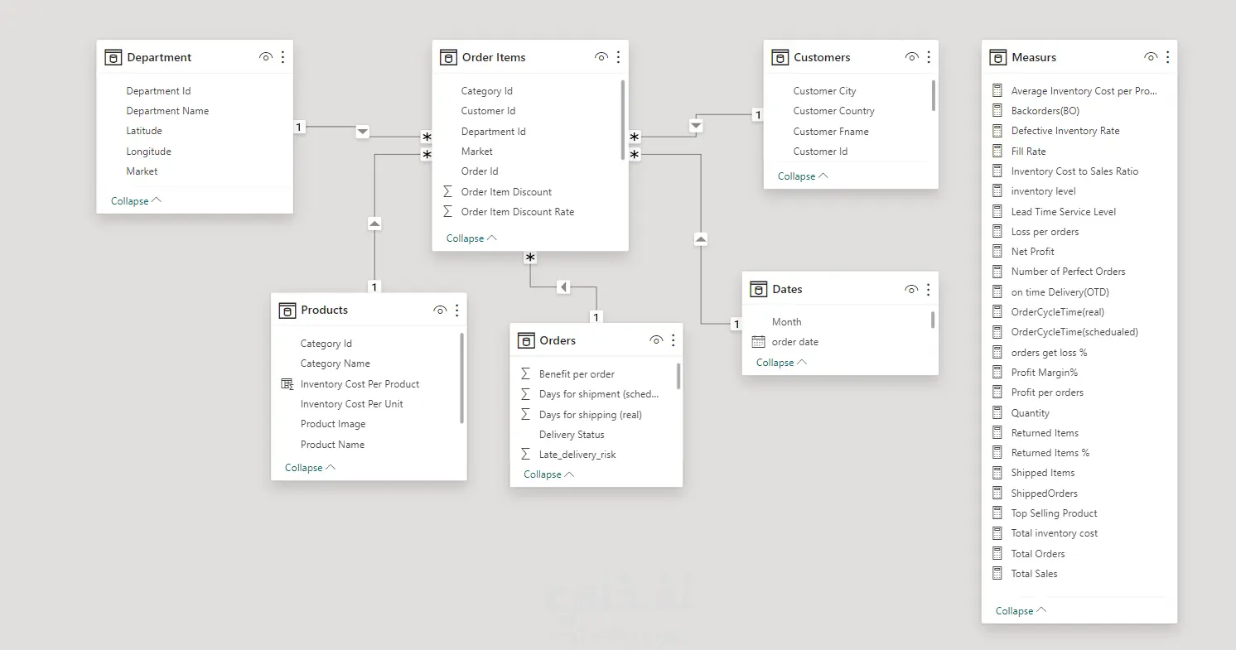This screenshot has width=1236, height=650.
Task: Collapse the Order Items table
Action: (x=471, y=238)
